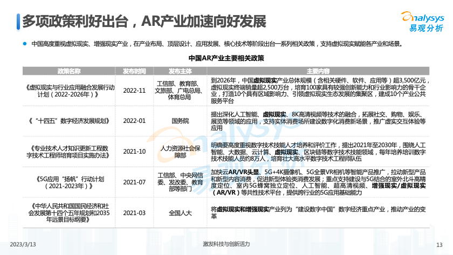453x255 pixels.
Task: Click the issuer cell 工信部、教育部、文旅部
Action: pyautogui.click(x=180, y=91)
